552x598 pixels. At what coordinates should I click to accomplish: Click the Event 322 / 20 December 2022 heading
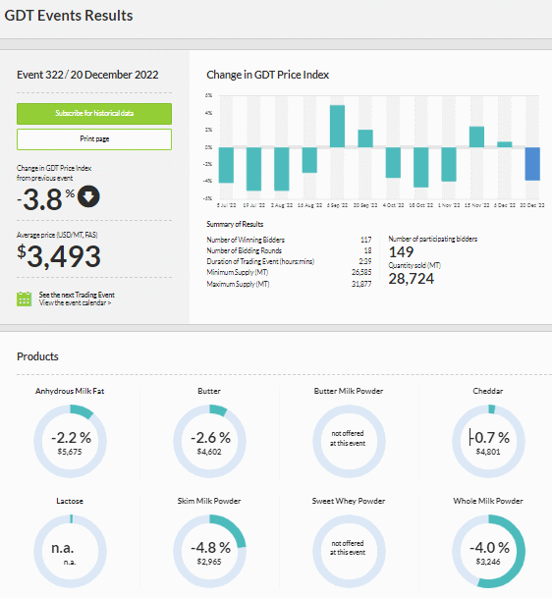coord(87,75)
